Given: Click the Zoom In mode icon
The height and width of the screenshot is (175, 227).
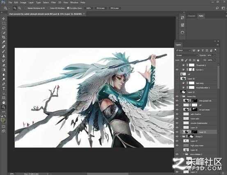Looking at the screenshot, I should coord(15,8).
